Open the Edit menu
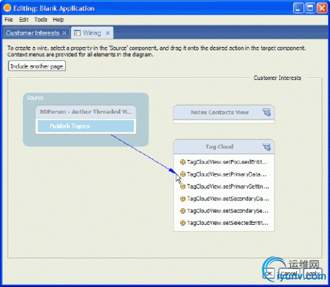The image size is (330, 287). tap(24, 20)
